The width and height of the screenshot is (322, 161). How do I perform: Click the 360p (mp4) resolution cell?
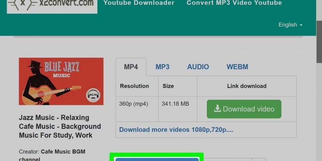coord(137,109)
